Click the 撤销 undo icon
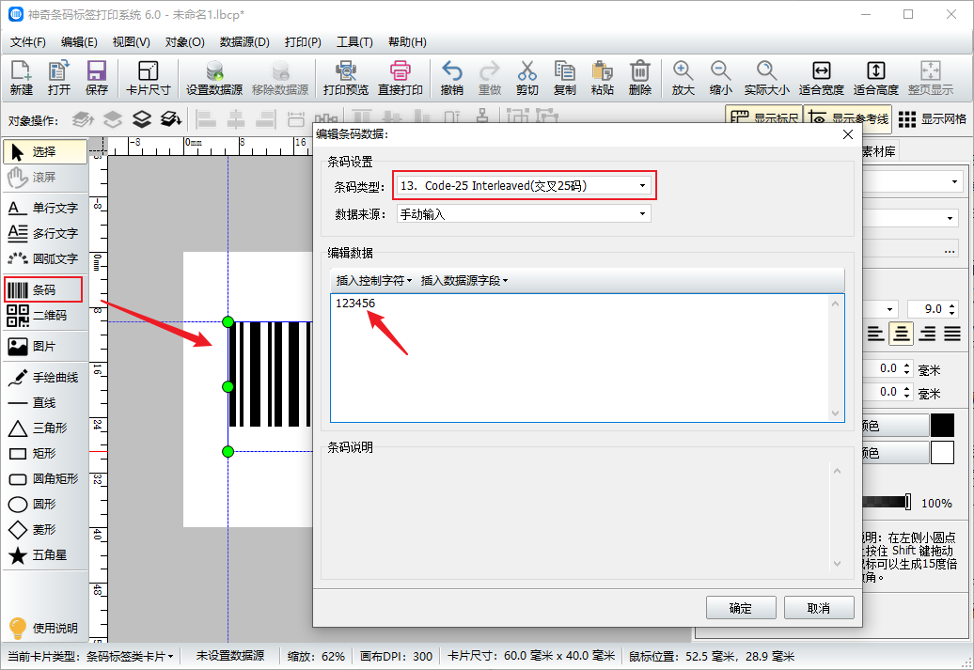974x670 pixels. (451, 78)
